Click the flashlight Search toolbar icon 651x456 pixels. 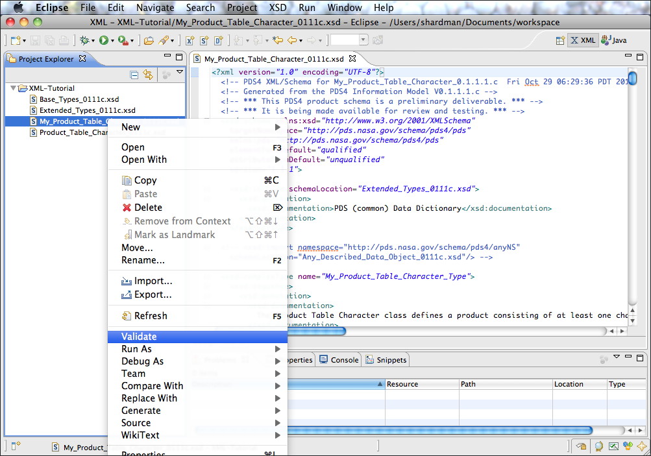164,40
